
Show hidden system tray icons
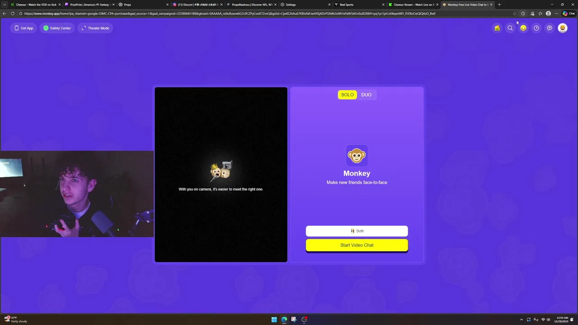pos(522,320)
